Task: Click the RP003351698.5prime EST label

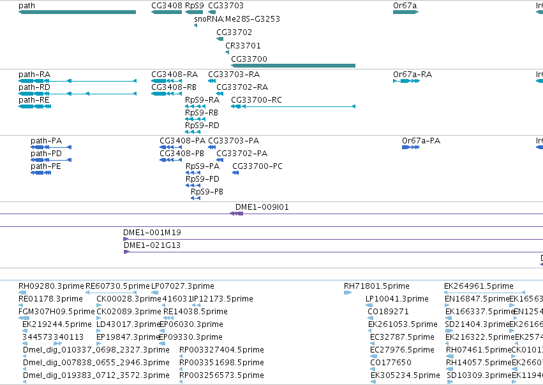Action: [221, 363]
